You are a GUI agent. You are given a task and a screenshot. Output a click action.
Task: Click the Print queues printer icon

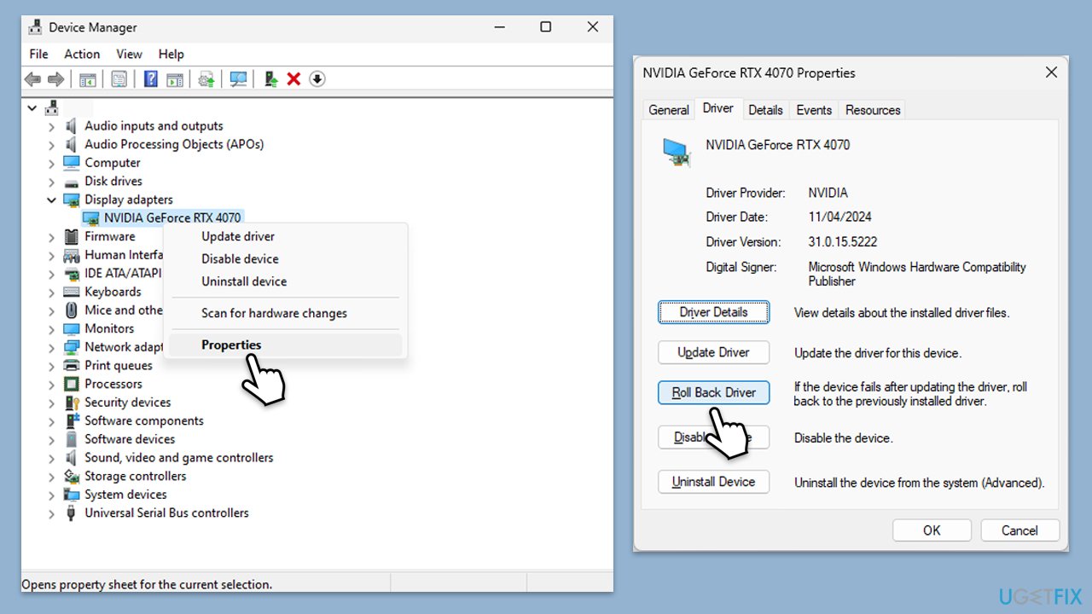[72, 366]
